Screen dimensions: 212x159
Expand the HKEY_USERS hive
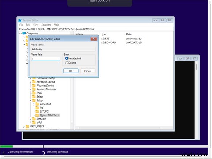24,126
